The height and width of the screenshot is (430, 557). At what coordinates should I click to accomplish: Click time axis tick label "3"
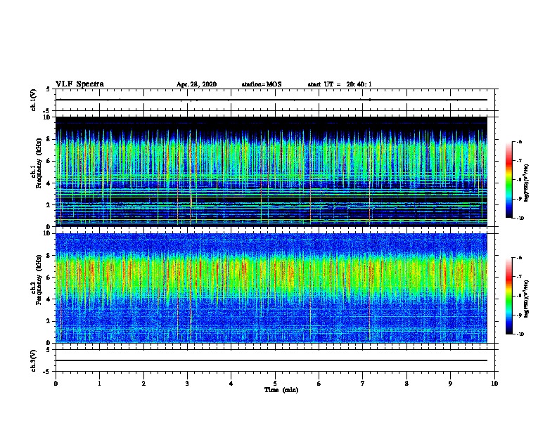(187, 384)
